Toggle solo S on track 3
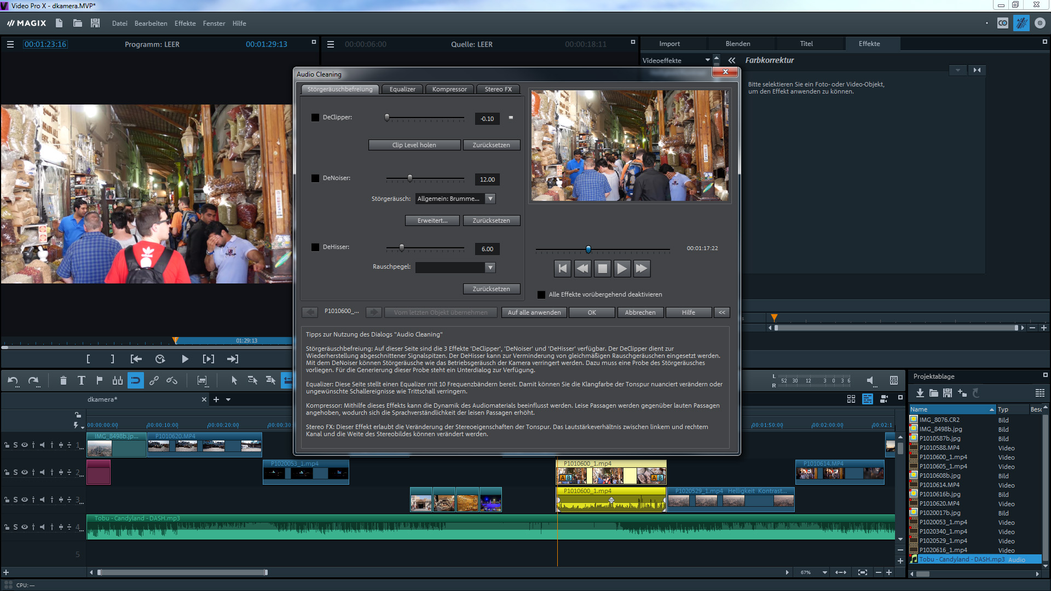This screenshot has height=591, width=1051. pos(15,500)
